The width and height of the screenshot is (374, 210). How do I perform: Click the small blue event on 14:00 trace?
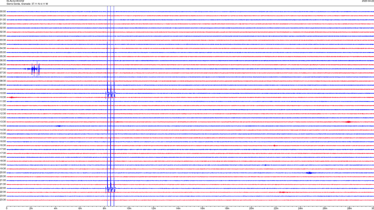[59, 126]
